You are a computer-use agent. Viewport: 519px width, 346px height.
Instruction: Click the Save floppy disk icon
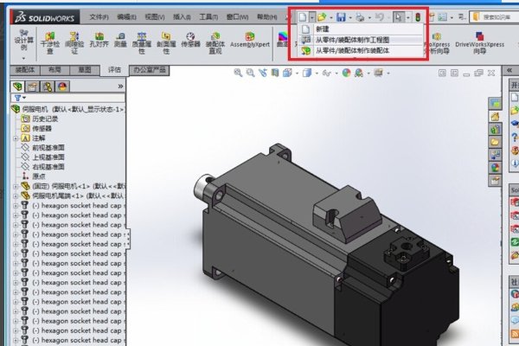click(x=341, y=17)
